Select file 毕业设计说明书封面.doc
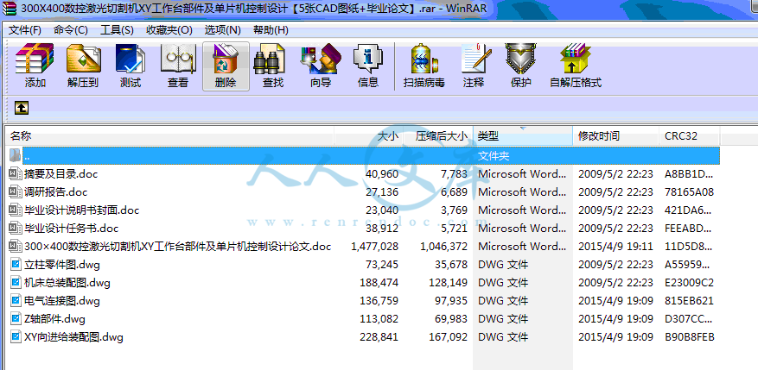 point(82,210)
